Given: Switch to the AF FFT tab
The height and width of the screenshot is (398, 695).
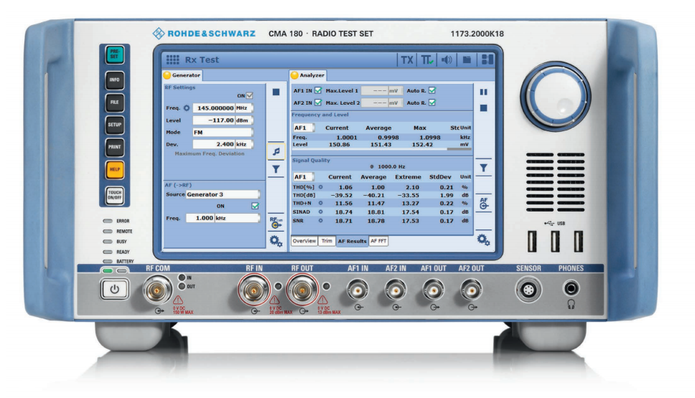Looking at the screenshot, I should [x=378, y=242].
